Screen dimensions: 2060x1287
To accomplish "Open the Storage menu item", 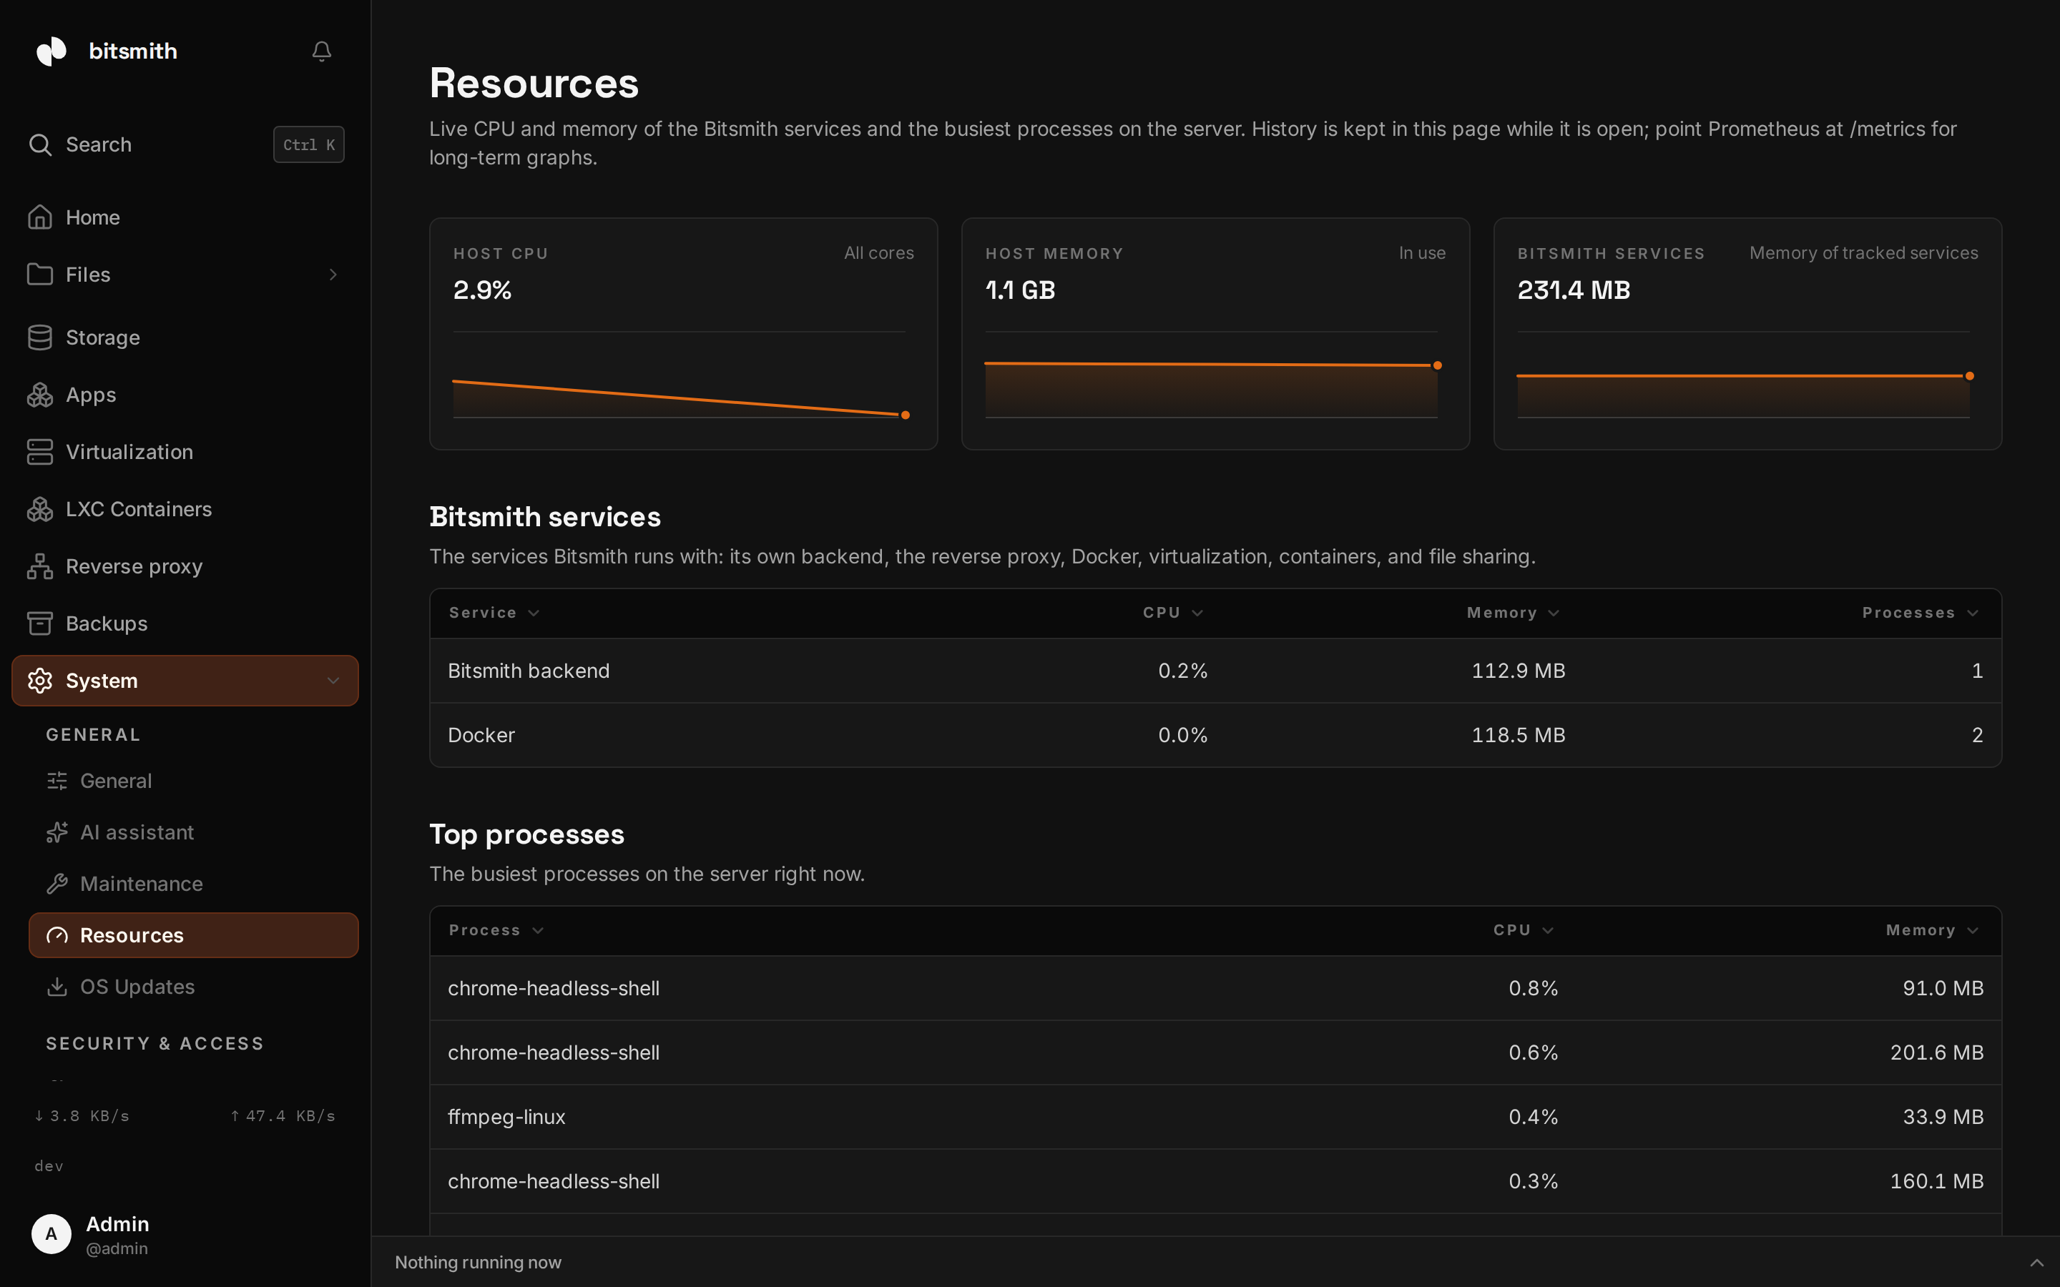I will pyautogui.click(x=185, y=337).
